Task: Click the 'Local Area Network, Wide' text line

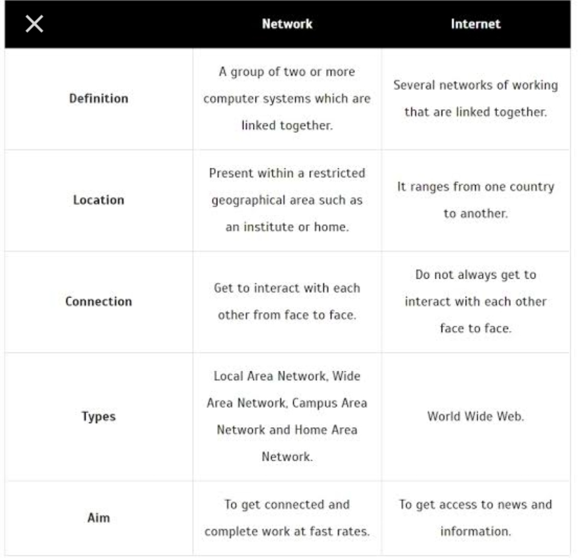Action: point(287,376)
